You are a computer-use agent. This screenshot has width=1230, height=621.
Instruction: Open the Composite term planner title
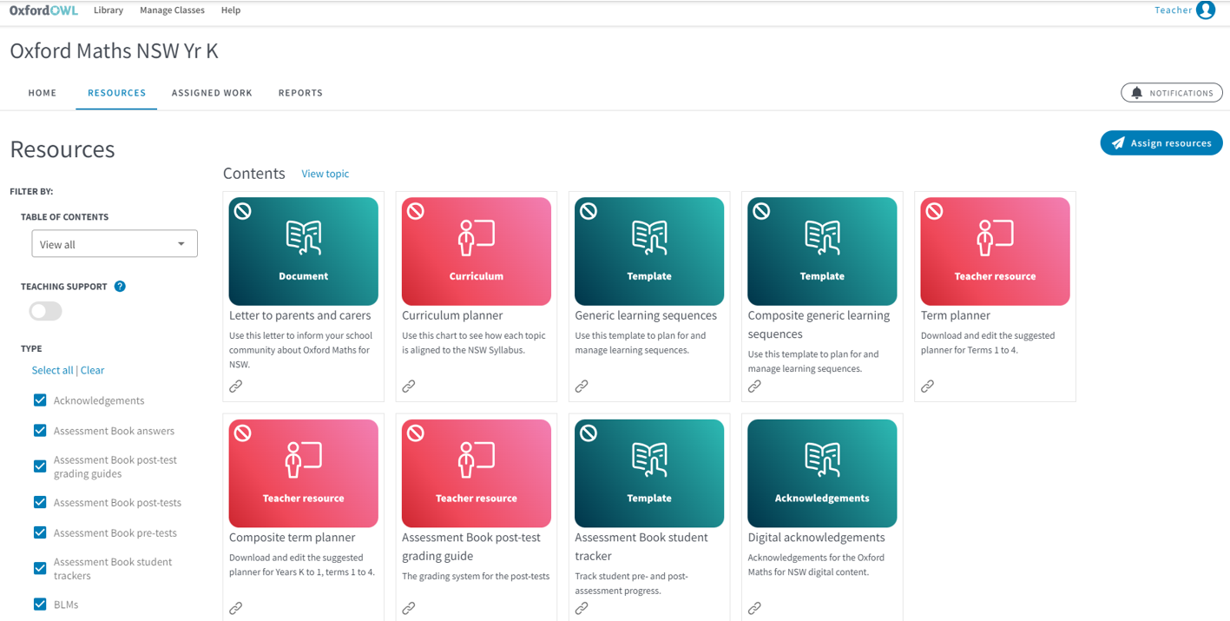pyautogui.click(x=293, y=538)
